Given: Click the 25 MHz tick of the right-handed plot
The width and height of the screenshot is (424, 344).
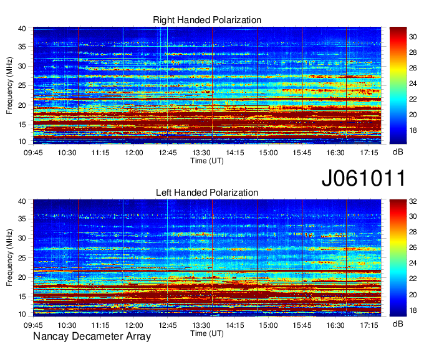Looking at the screenshot, I should pyautogui.click(x=22, y=85).
